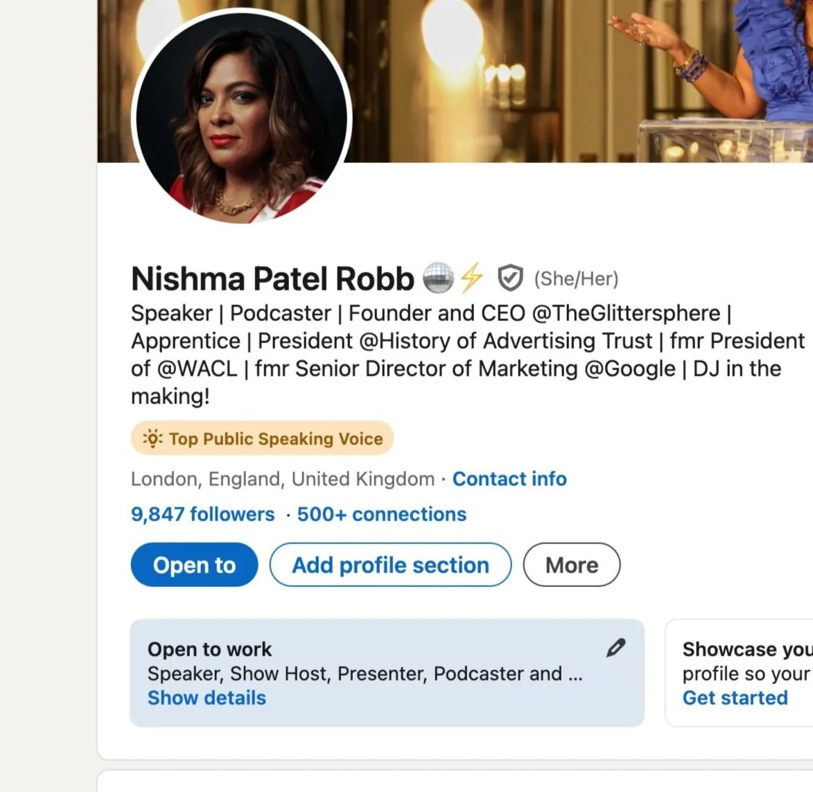This screenshot has height=792, width=813.
Task: Click the Open to work card title
Action: click(209, 649)
